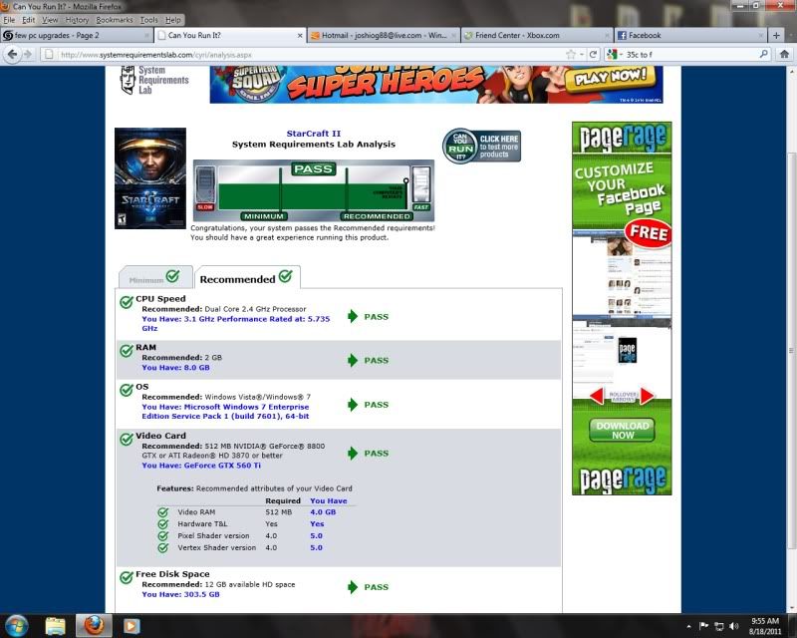Click the PASS performance meter graphic
The height and width of the screenshot is (638, 797).
pos(314,190)
